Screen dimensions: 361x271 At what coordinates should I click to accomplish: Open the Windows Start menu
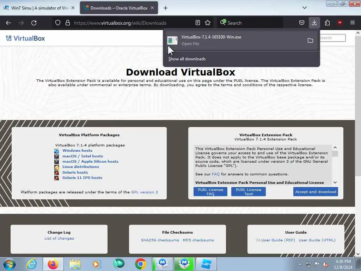(x=10, y=264)
